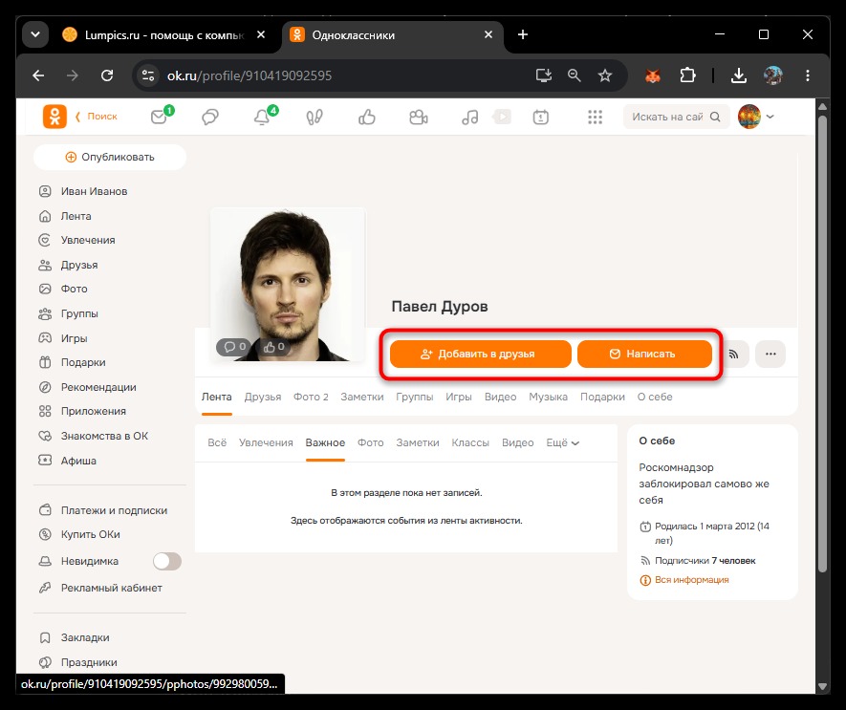This screenshot has width=846, height=710.
Task: Open Друзья in left sidebar
Action: (79, 265)
